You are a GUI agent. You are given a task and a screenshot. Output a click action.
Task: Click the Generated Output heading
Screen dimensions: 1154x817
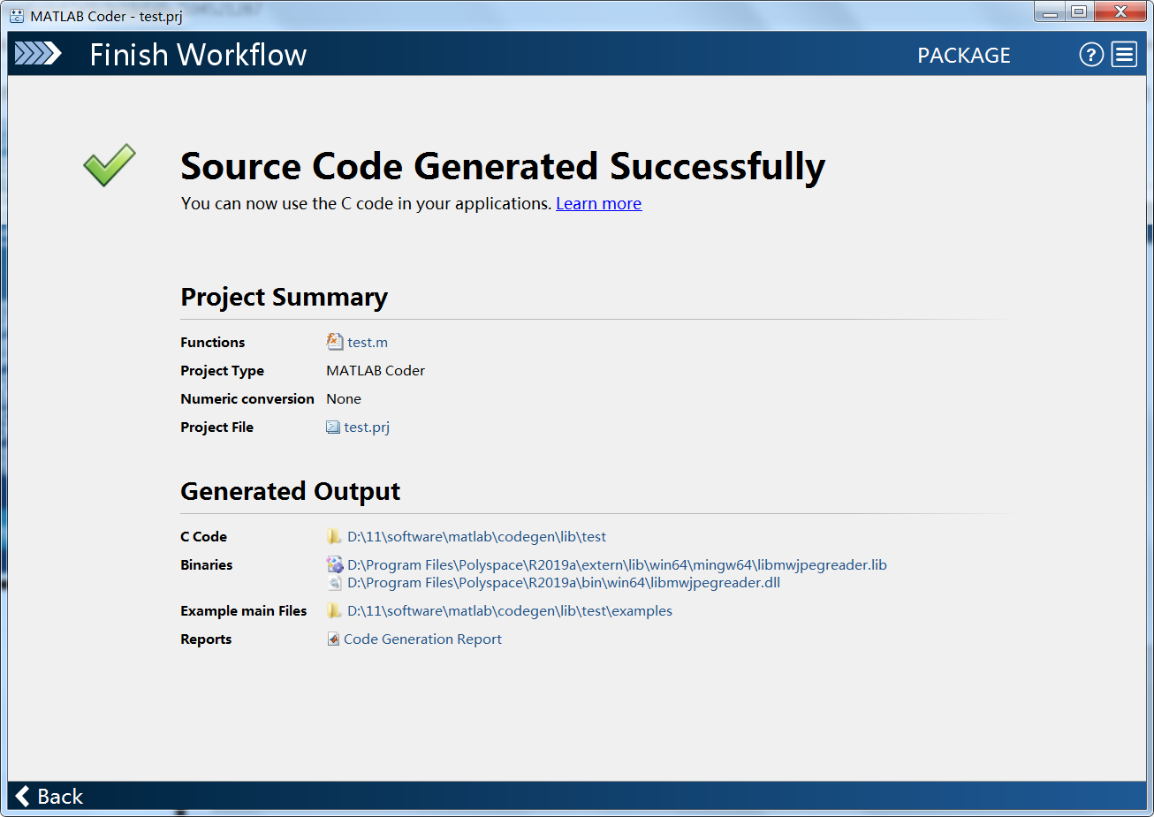(291, 491)
